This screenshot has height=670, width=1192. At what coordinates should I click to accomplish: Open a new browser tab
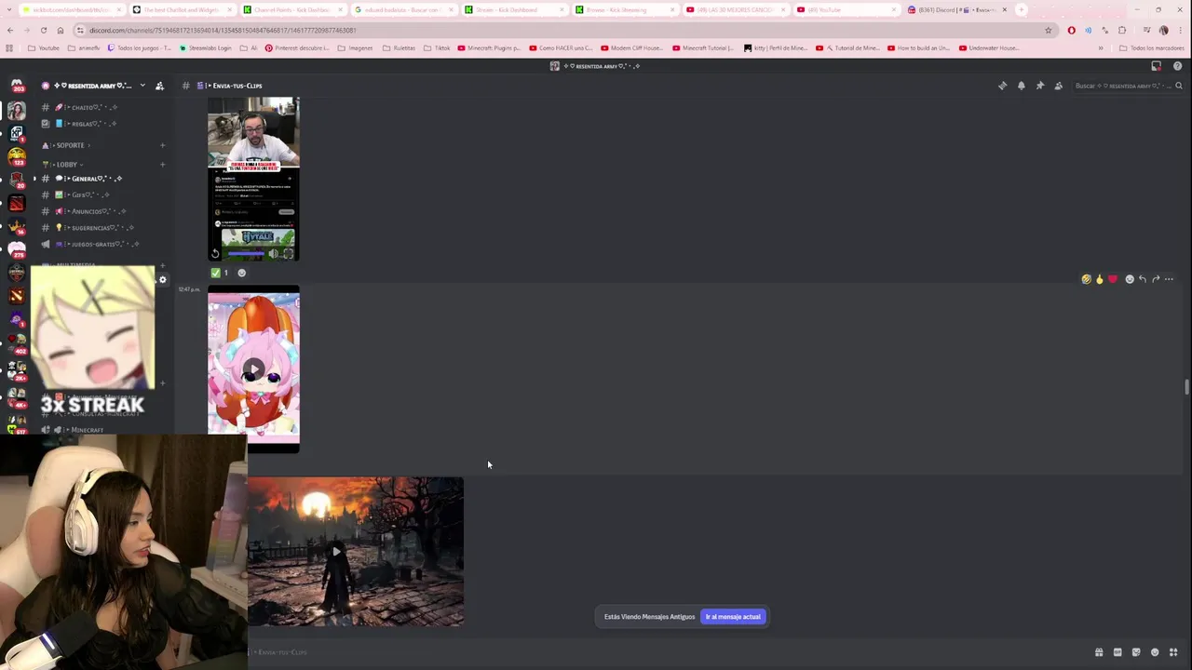pyautogui.click(x=1022, y=9)
